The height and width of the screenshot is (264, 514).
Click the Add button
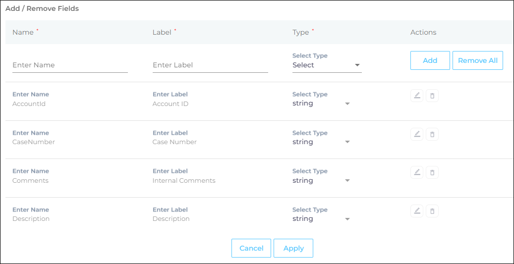pos(430,60)
